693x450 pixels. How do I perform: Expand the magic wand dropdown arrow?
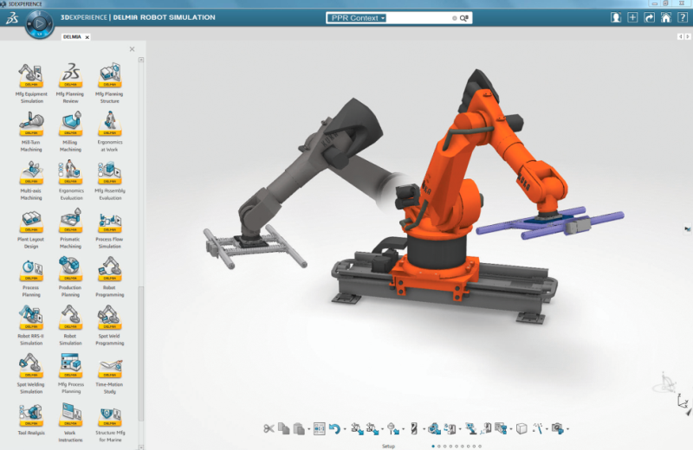547,429
